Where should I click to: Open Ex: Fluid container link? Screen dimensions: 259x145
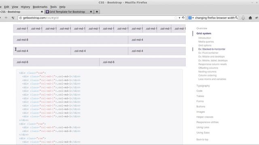click(208, 53)
